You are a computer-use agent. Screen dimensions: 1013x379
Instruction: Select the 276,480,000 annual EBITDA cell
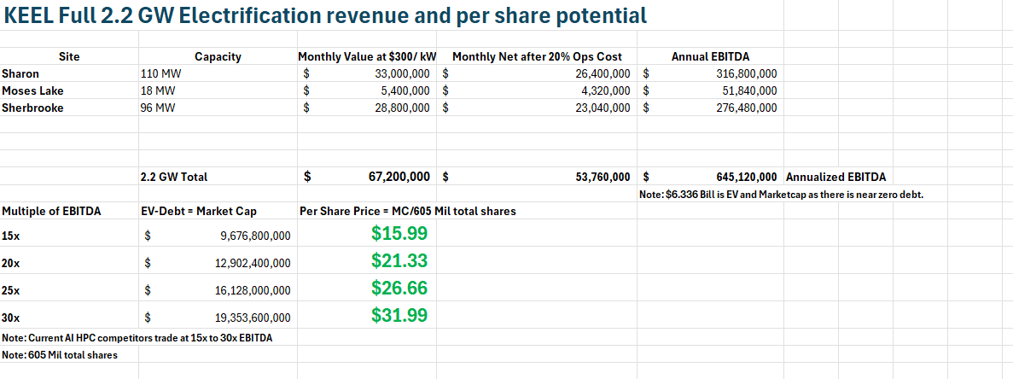710,108
